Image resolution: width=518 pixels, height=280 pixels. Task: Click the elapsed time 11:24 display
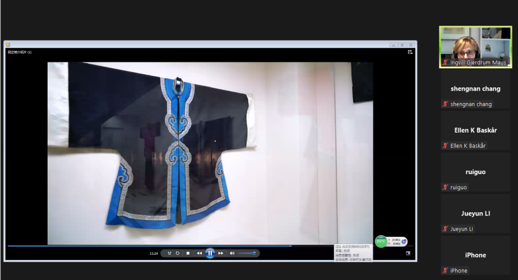tap(153, 254)
